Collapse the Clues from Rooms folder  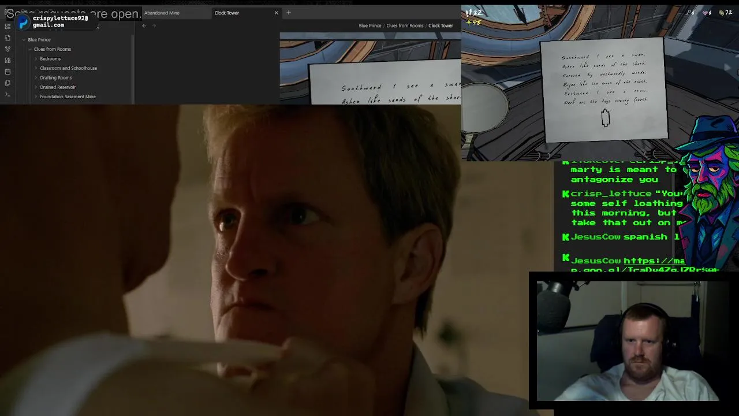tap(30, 49)
